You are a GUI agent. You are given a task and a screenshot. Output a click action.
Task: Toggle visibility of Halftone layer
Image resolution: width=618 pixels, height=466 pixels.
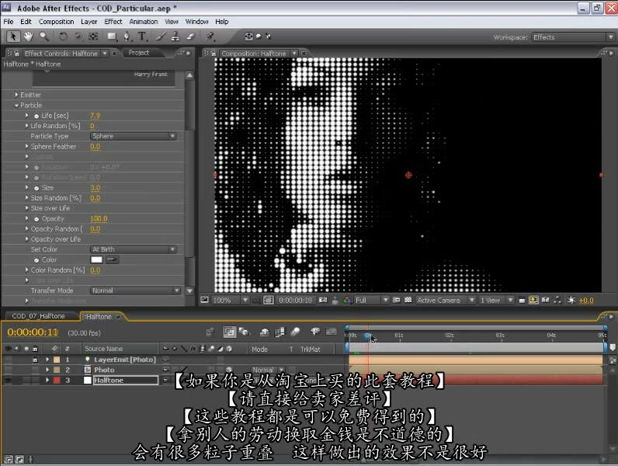pyautogui.click(x=8, y=381)
